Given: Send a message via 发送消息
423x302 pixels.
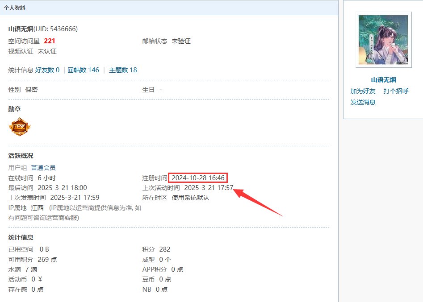Looking at the screenshot, I should click(x=363, y=102).
